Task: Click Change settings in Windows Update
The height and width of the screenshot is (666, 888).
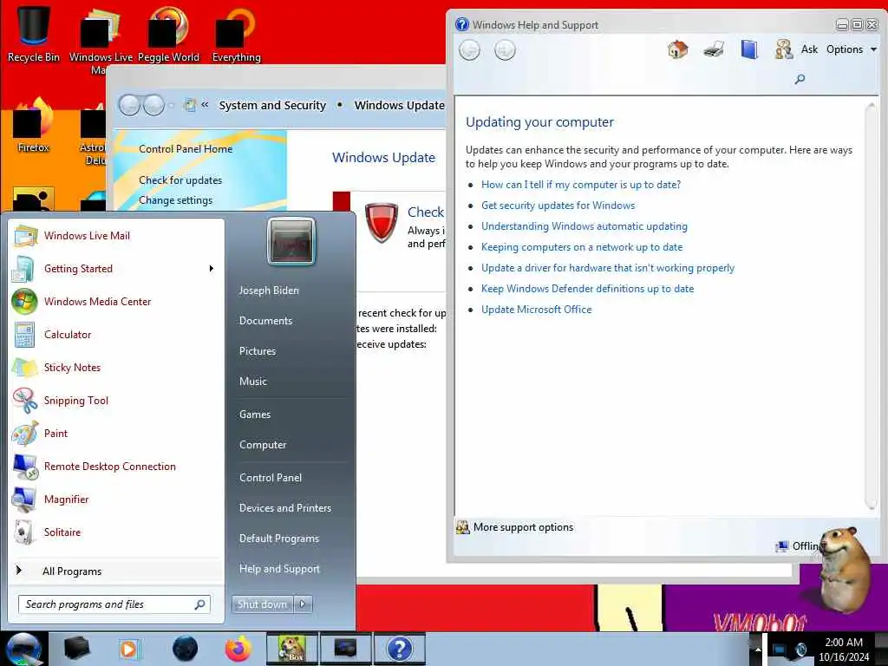Action: click(175, 200)
